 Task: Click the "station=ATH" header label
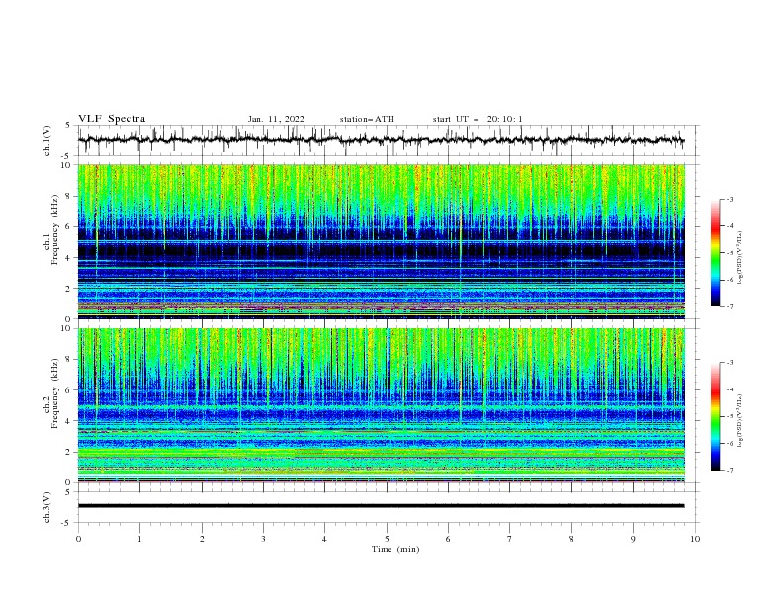coord(367,119)
